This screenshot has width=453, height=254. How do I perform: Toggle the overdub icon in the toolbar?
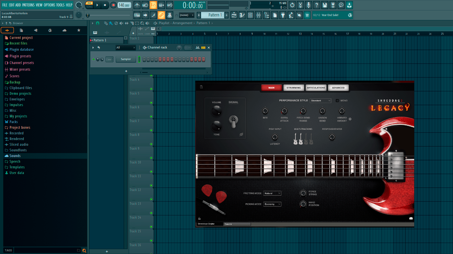click(162, 5)
